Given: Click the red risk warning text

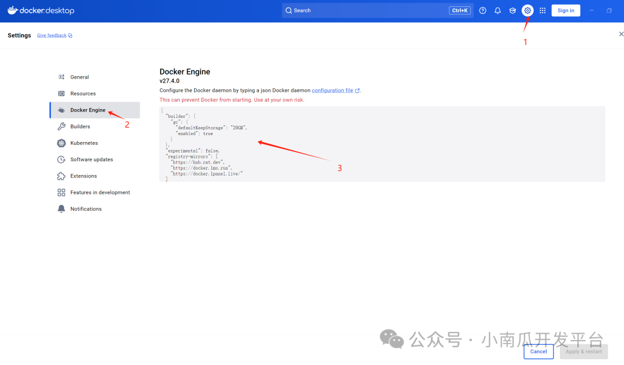Looking at the screenshot, I should click(232, 100).
